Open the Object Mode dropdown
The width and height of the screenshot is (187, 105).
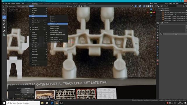12,6
